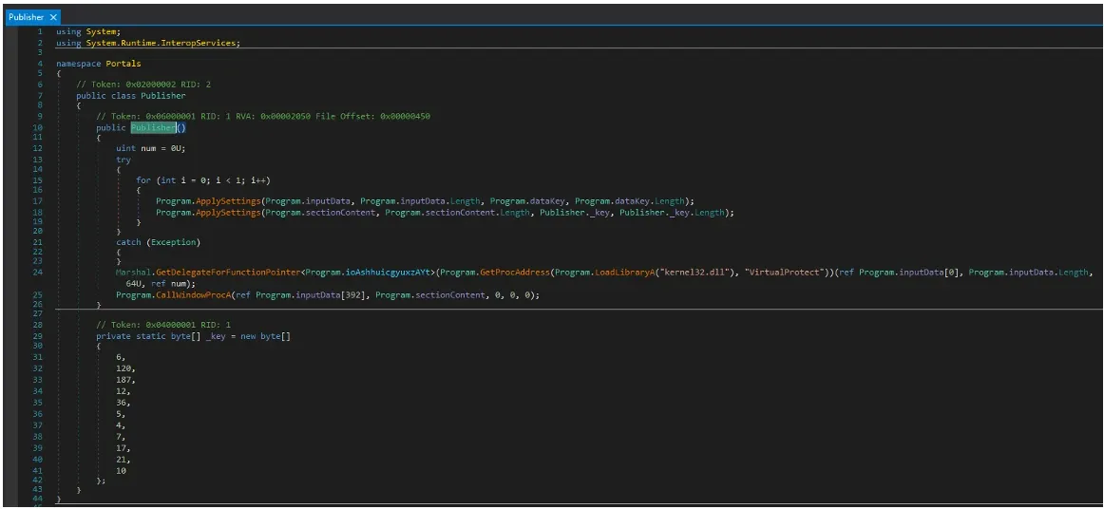
Task: Click GetDelegateForFunctionPointer method name
Action: pyautogui.click(x=227, y=272)
